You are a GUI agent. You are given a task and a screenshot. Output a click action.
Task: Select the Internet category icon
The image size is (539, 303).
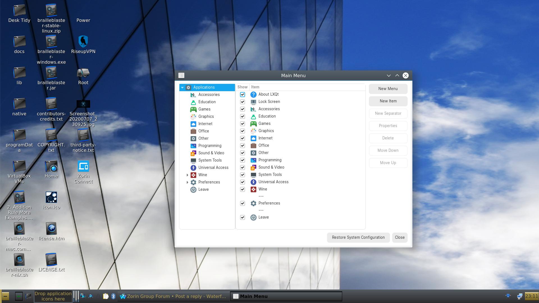(x=193, y=123)
